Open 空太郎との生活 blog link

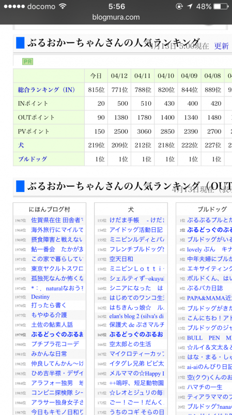click(x=130, y=344)
